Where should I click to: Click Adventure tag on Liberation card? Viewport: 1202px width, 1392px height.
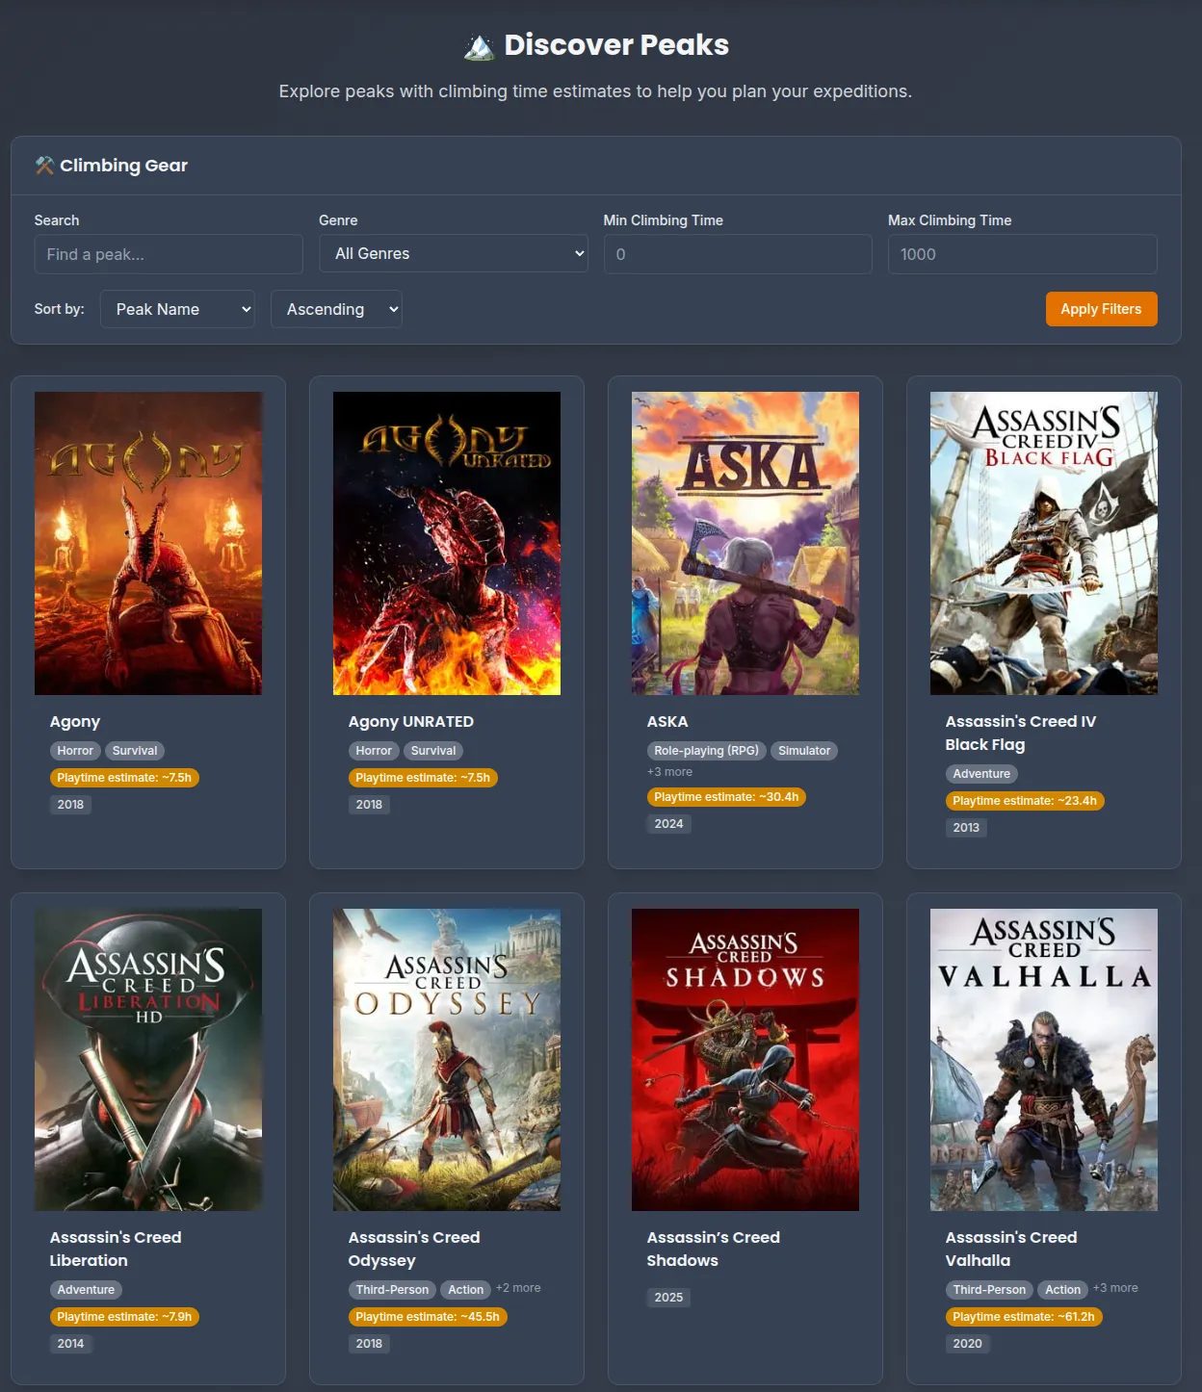click(86, 1290)
